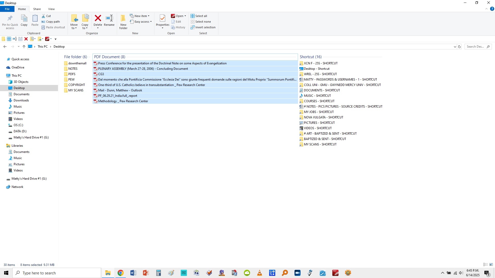Image resolution: width=495 pixels, height=278 pixels.
Task: Click the red Delete X in the Quick Access Toolbar
Action: [26, 39]
